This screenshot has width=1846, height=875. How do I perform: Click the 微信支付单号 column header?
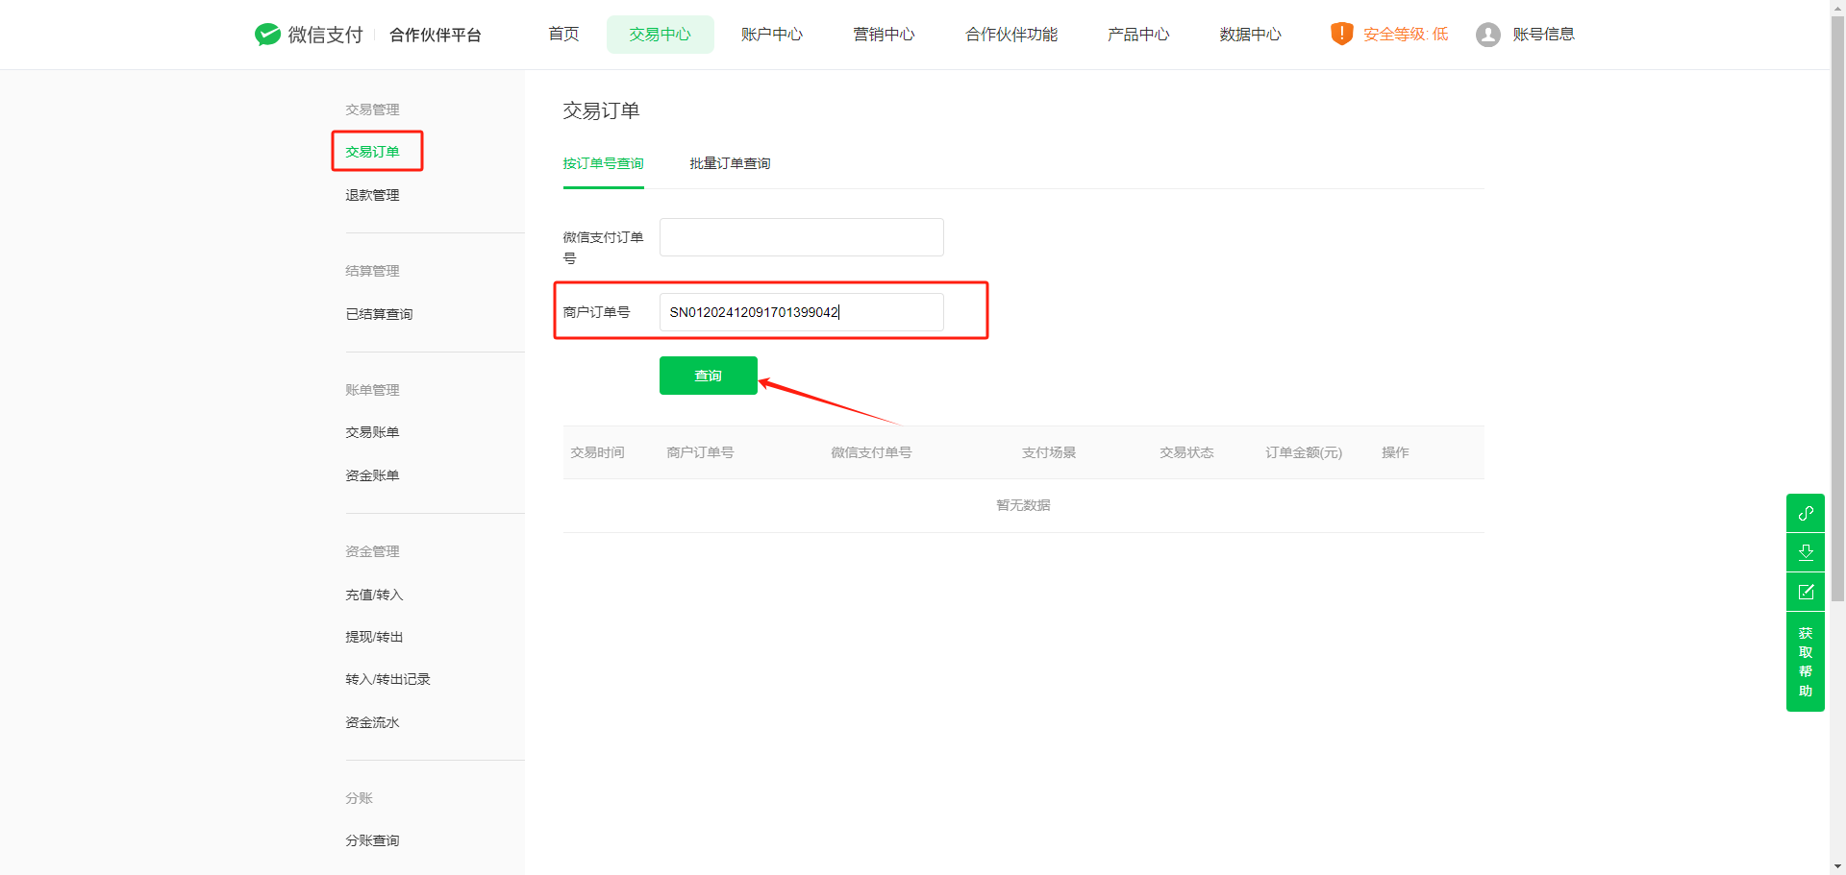point(871,452)
